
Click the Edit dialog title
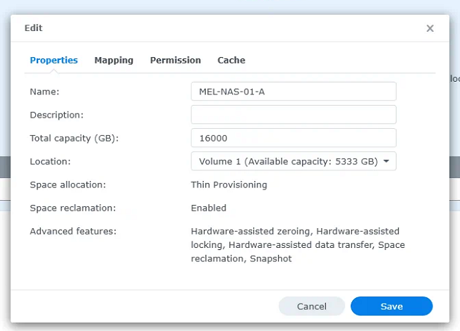click(33, 28)
